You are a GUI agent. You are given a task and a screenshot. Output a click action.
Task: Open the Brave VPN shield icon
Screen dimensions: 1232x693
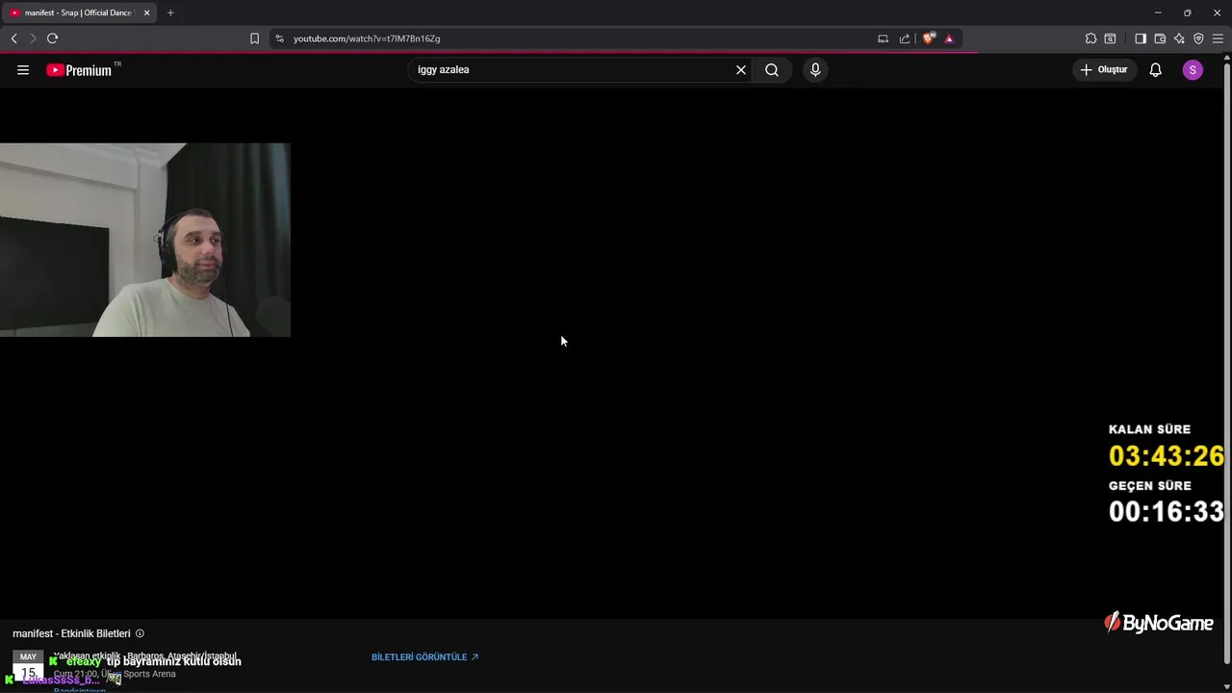pyautogui.click(x=1198, y=38)
